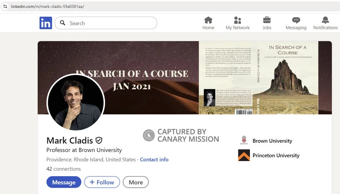The width and height of the screenshot is (340, 194).
Task: Click the search magnifier icon
Action: (x=62, y=23)
